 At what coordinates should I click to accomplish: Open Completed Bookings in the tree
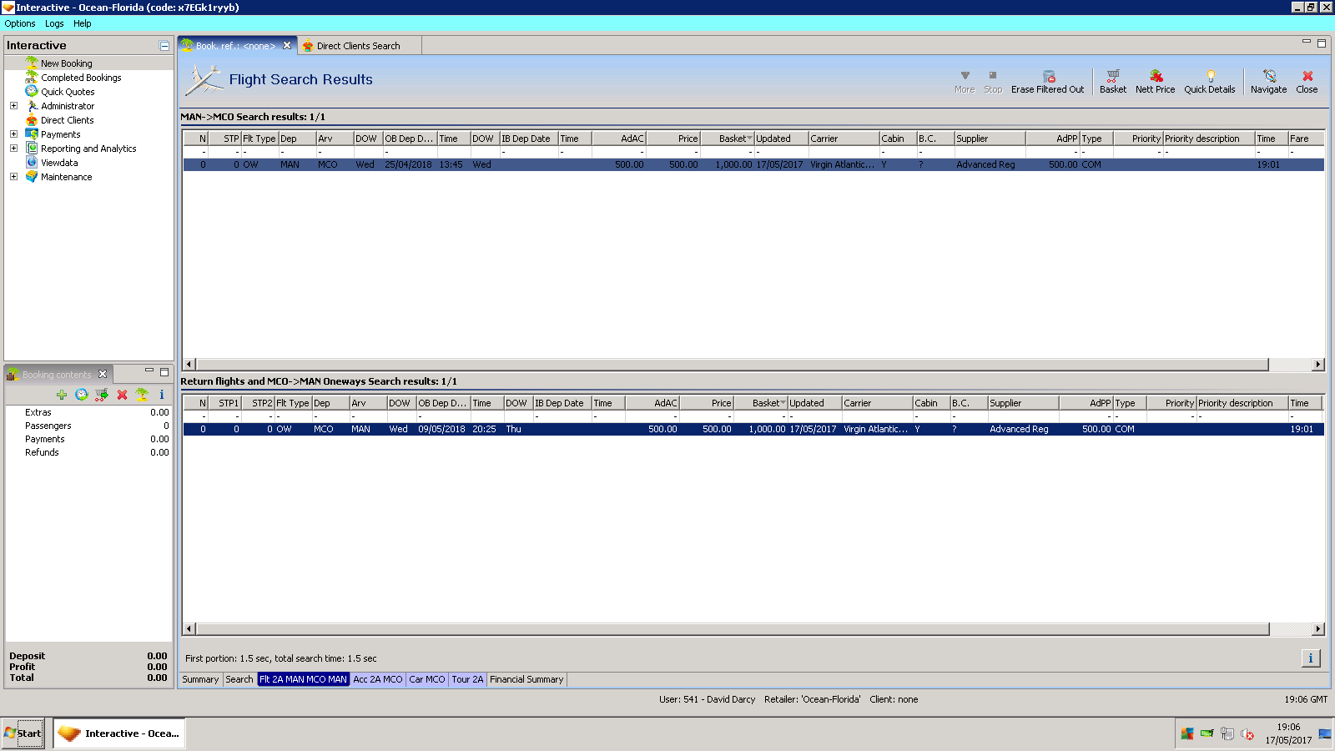click(x=81, y=78)
